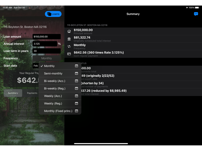
Task: Open the Loans list button
Action: [x=53, y=14]
